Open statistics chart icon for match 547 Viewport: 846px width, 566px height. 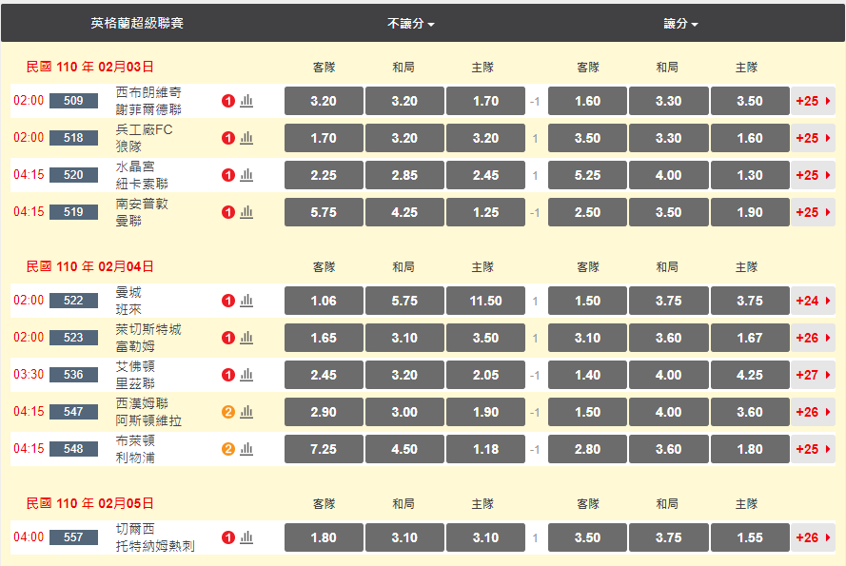tap(246, 412)
